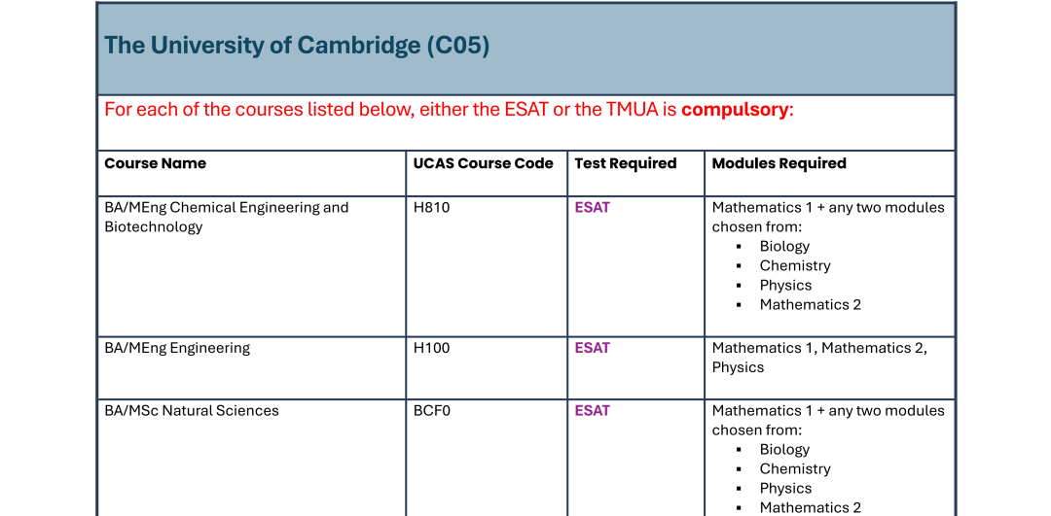Open the ESAT link in the H100 row

coord(592,348)
